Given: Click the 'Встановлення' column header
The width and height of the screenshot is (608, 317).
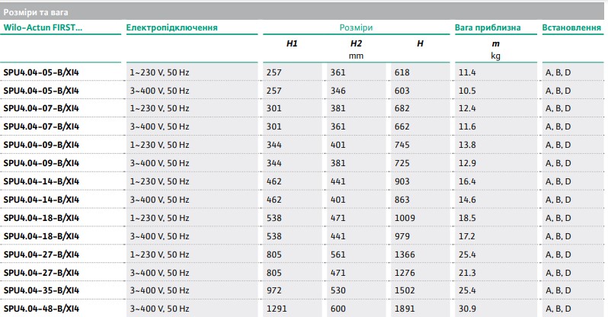Looking at the screenshot, I should pos(571,28).
